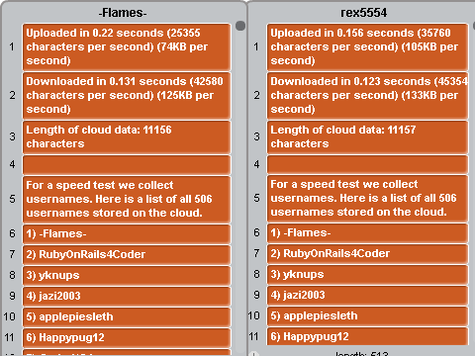Click row number 10 in -Flames- list
This screenshot has height=356, width=475.
(x=10, y=316)
